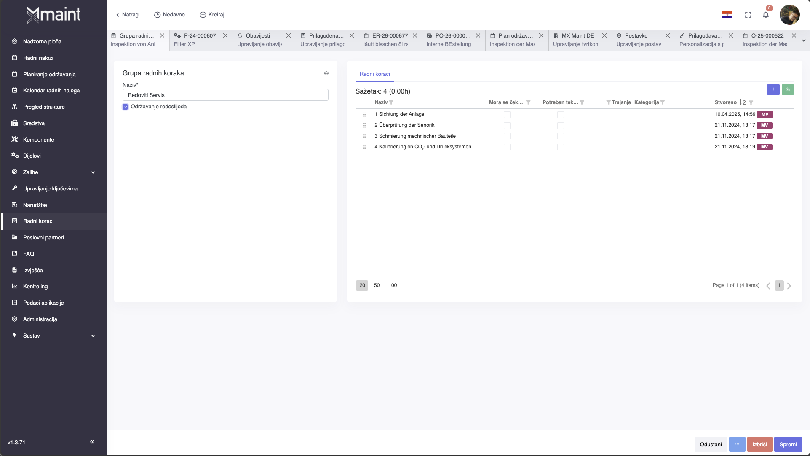The width and height of the screenshot is (810, 456).
Task: Click the globe icon in Grupa radnih koraka panel
Action: pos(326,73)
